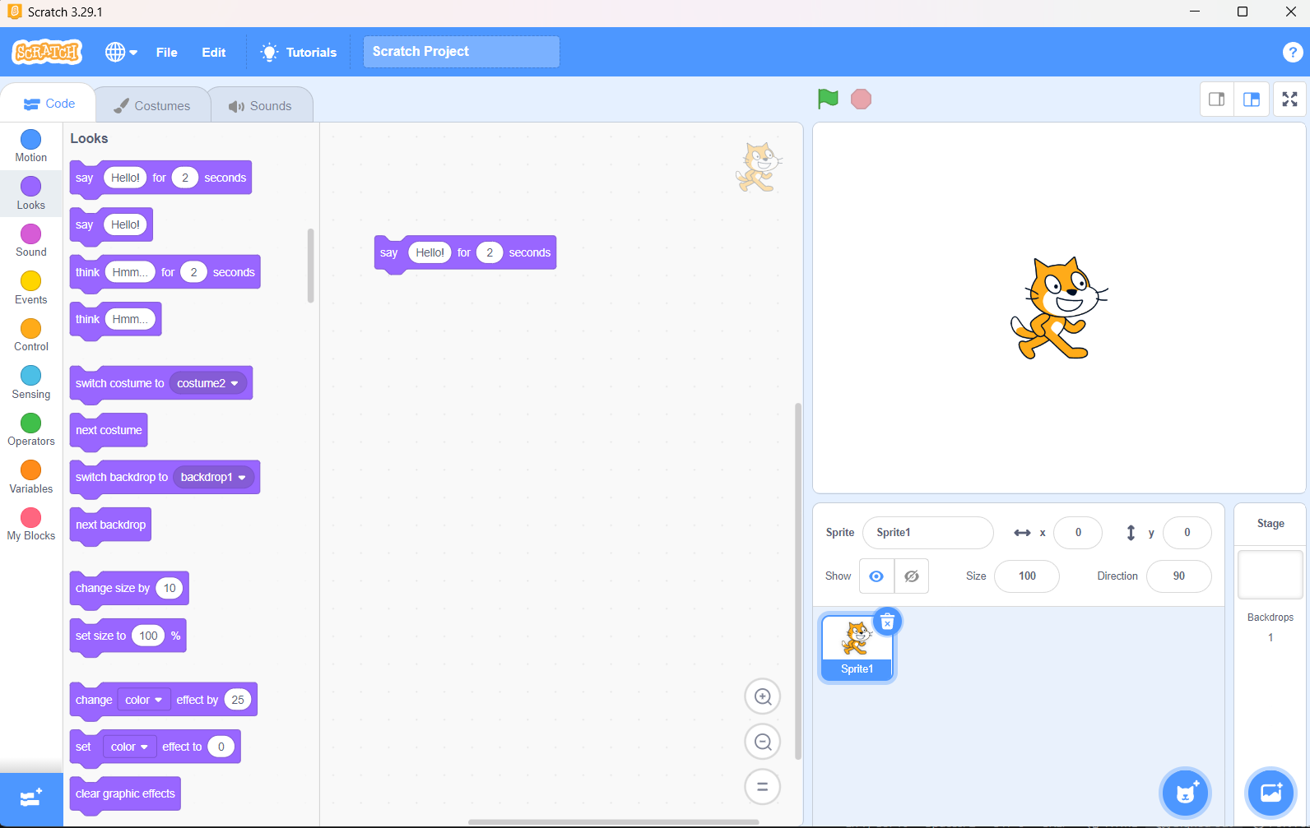Viewport: 1310px width, 828px height.
Task: Open the Add Extension button
Action: click(x=31, y=798)
